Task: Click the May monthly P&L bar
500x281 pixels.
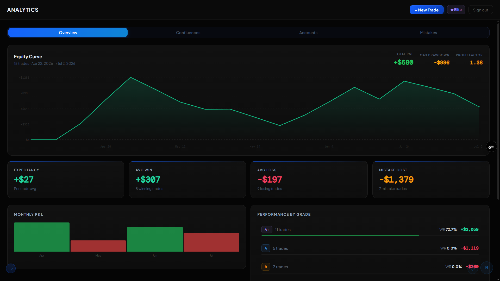Action: click(98, 246)
